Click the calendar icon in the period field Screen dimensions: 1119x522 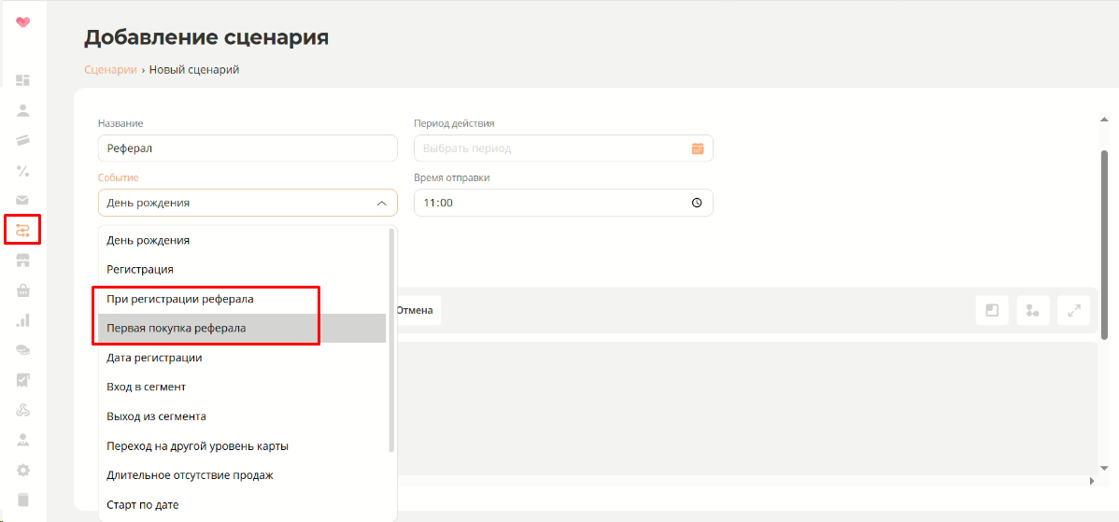click(697, 148)
